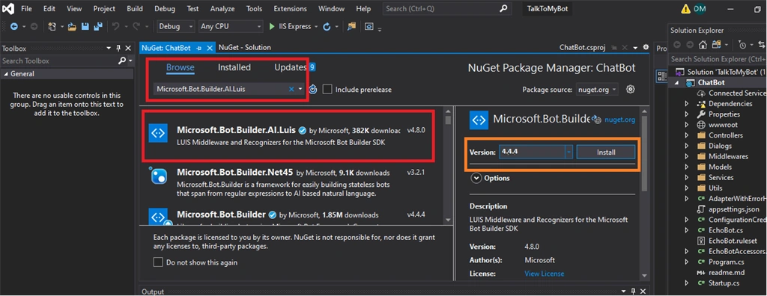This screenshot has width=767, height=296.
Task: Open the File menu
Action: click(x=26, y=9)
